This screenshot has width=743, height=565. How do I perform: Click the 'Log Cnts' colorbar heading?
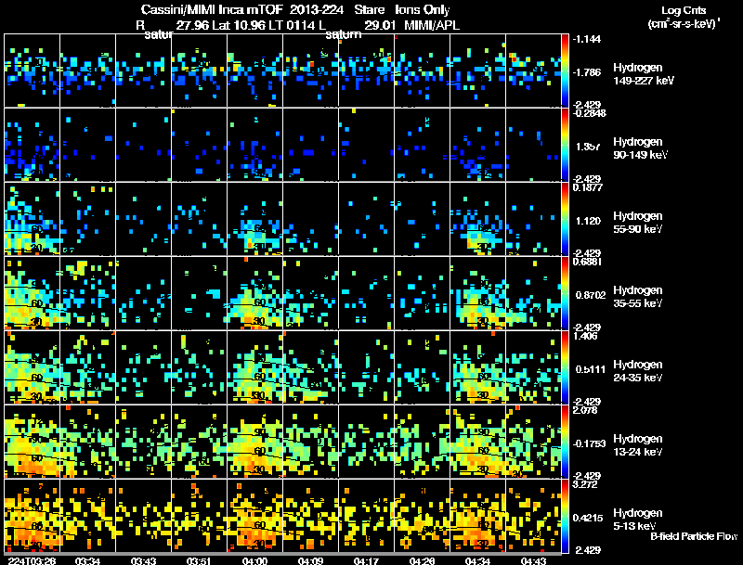pyautogui.click(x=684, y=10)
